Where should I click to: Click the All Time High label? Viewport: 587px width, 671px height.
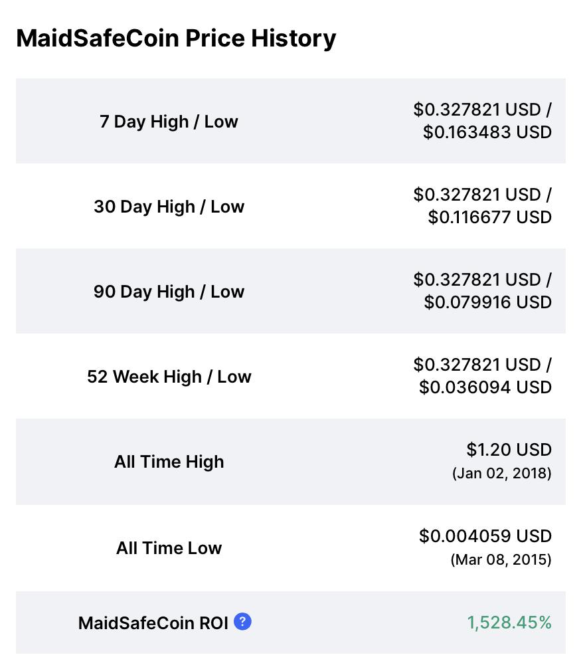click(169, 462)
